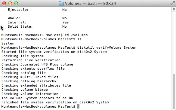Click the fullscreen arrows icon in title bar
The image size is (176, 110).
point(172,3)
